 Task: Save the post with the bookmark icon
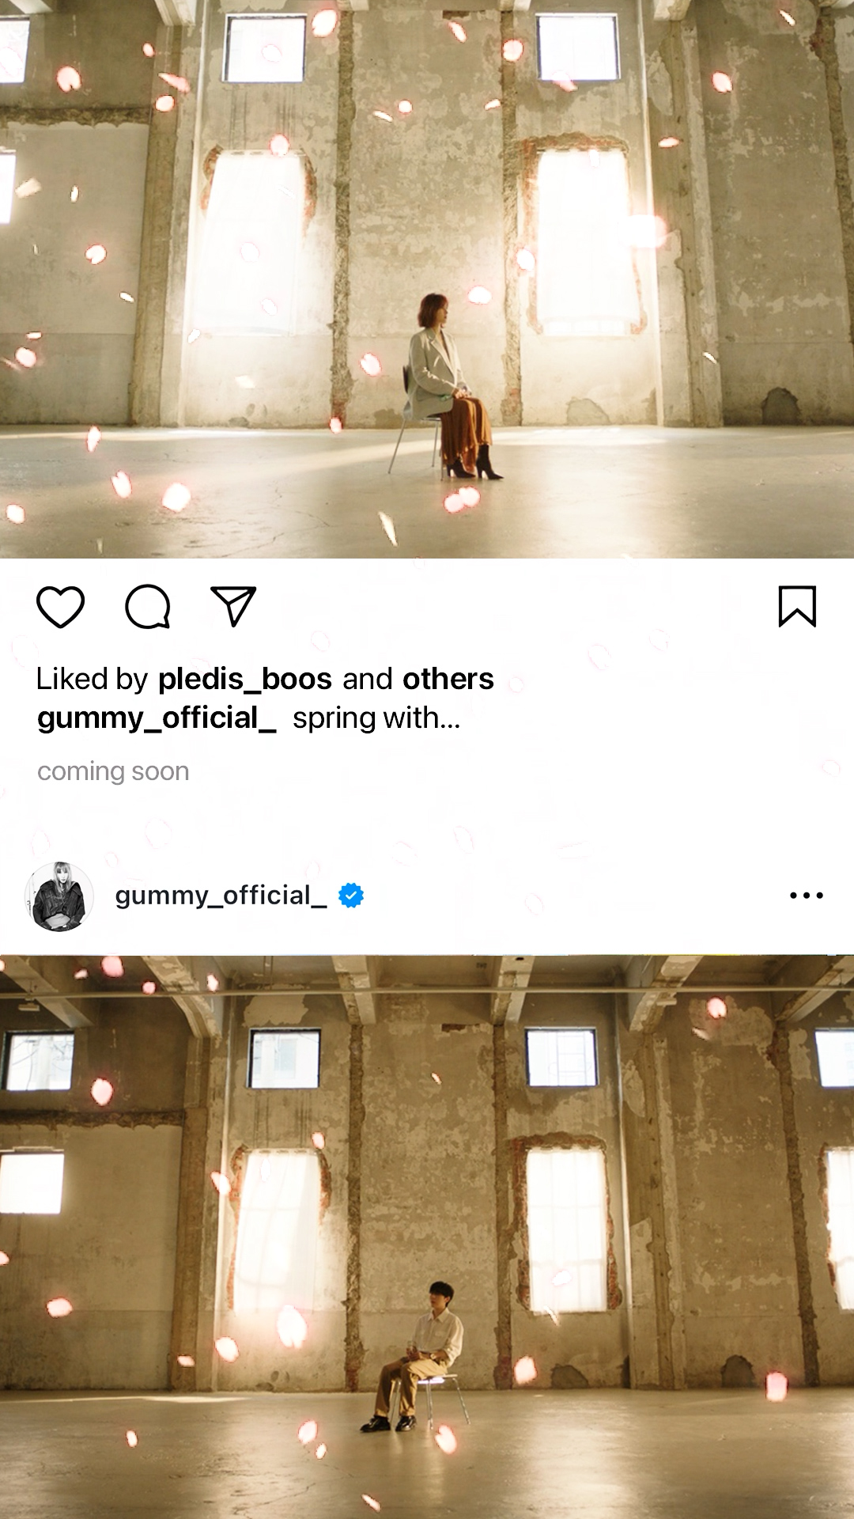(797, 606)
